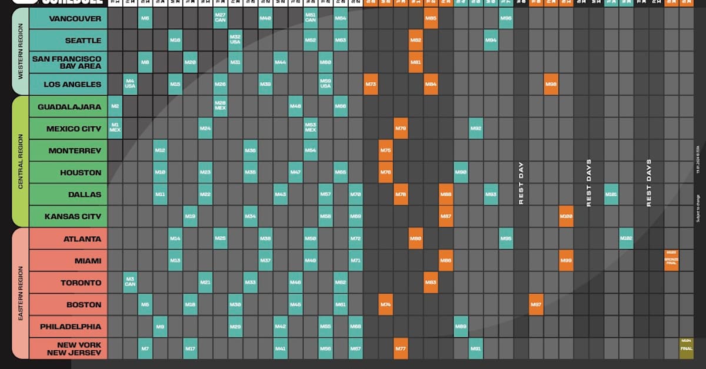Viewport: 706px width, 369px height.
Task: Select the M104 Final cell for New York New Jersey
Action: tap(686, 348)
